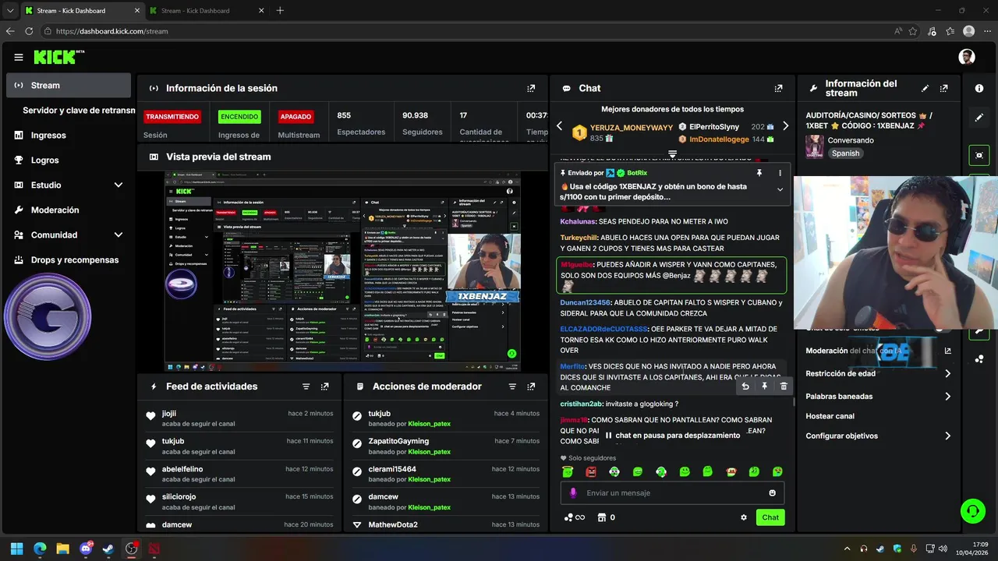
Task: Click the microphone icon in the message box
Action: [x=573, y=492]
